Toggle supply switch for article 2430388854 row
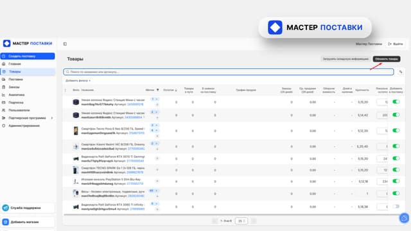411x231 pixels. pos(396,115)
